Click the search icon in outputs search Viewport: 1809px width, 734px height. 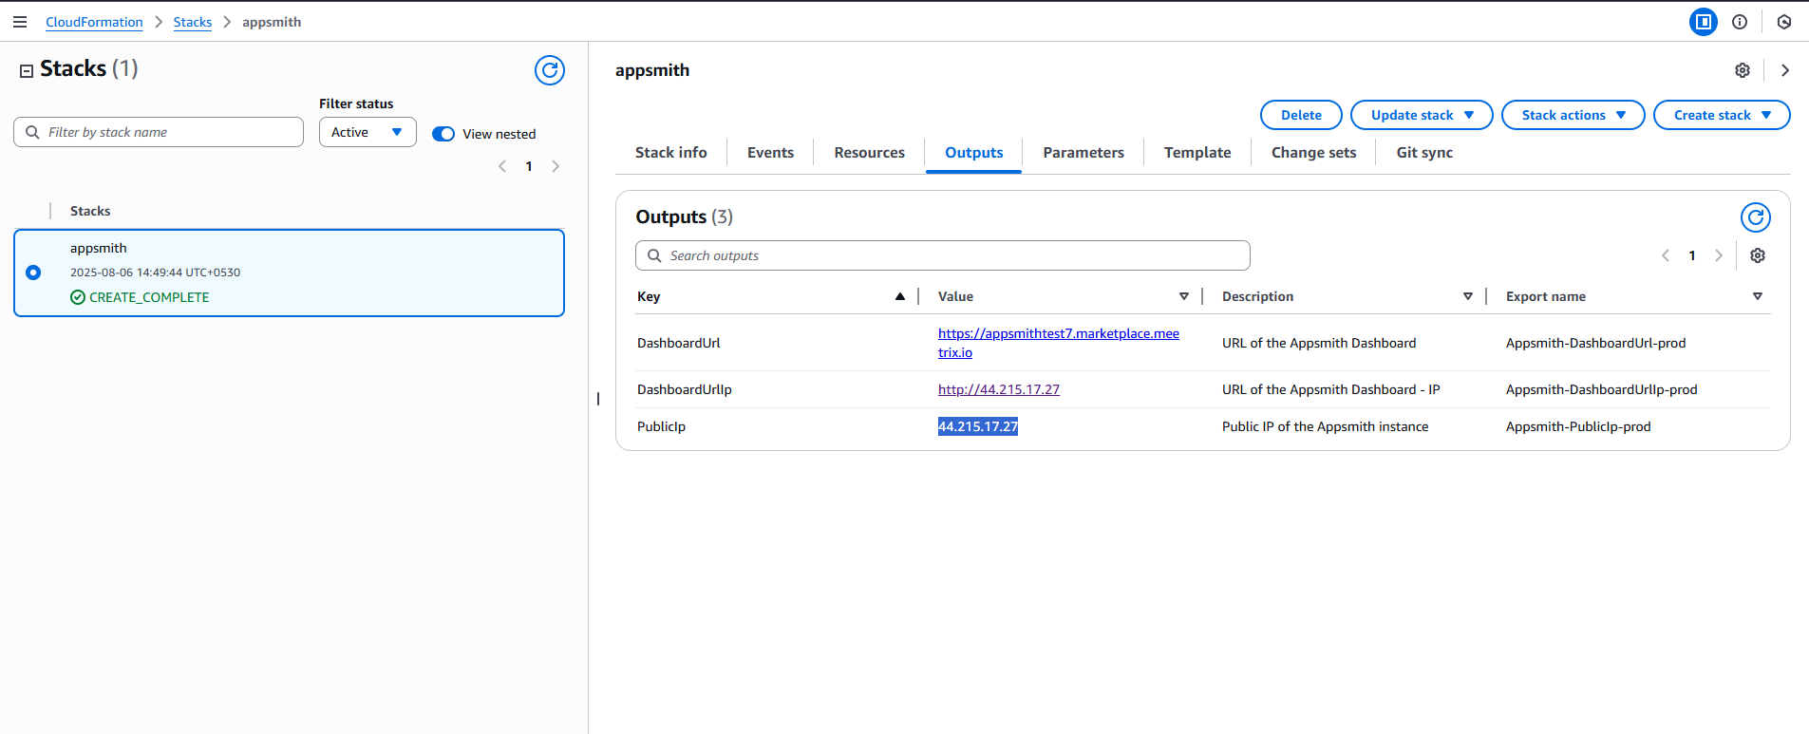coord(654,255)
